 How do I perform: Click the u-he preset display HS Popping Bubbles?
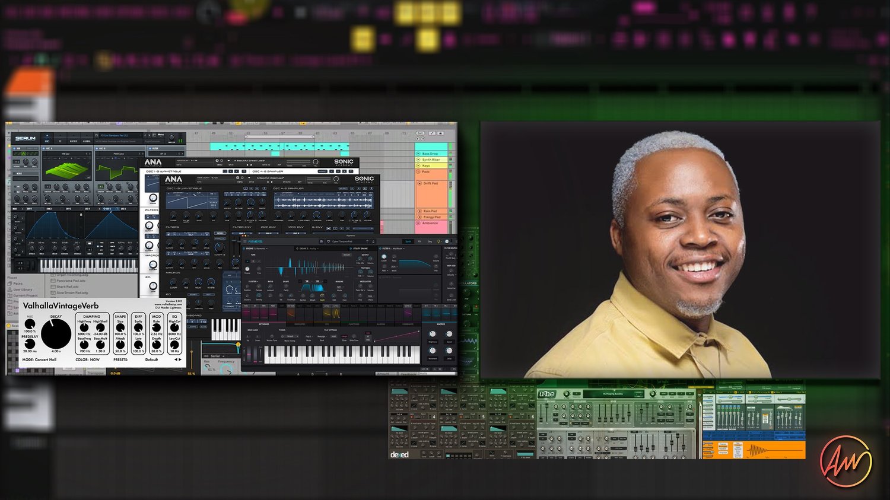pyautogui.click(x=614, y=394)
